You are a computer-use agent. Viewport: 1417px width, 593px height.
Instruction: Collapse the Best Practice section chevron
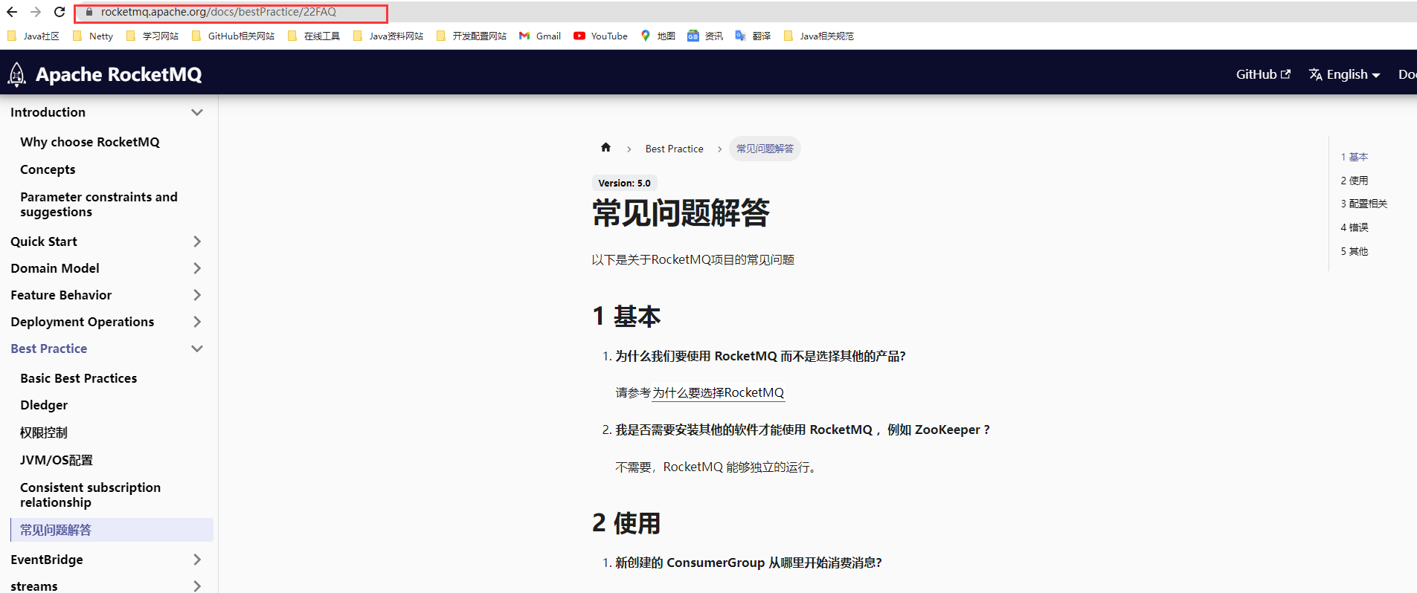pos(197,349)
